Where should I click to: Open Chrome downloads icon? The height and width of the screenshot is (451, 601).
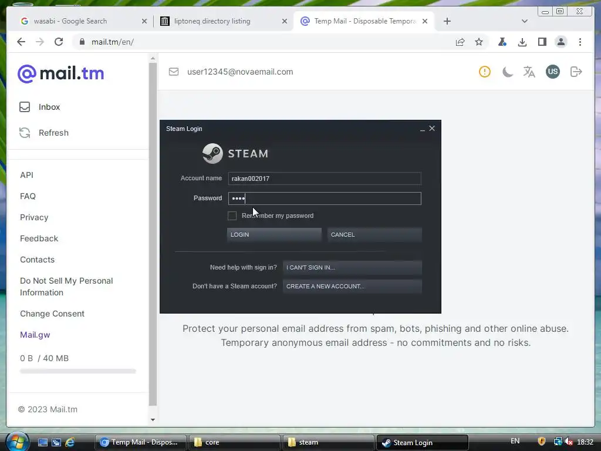click(522, 42)
